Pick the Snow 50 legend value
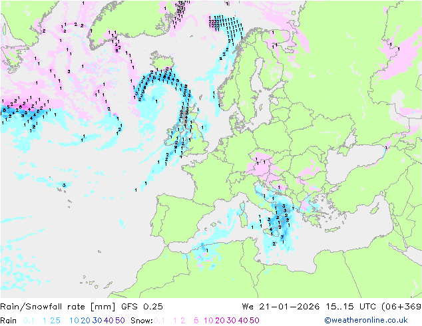This screenshot has width=422, height=326. tap(254, 321)
